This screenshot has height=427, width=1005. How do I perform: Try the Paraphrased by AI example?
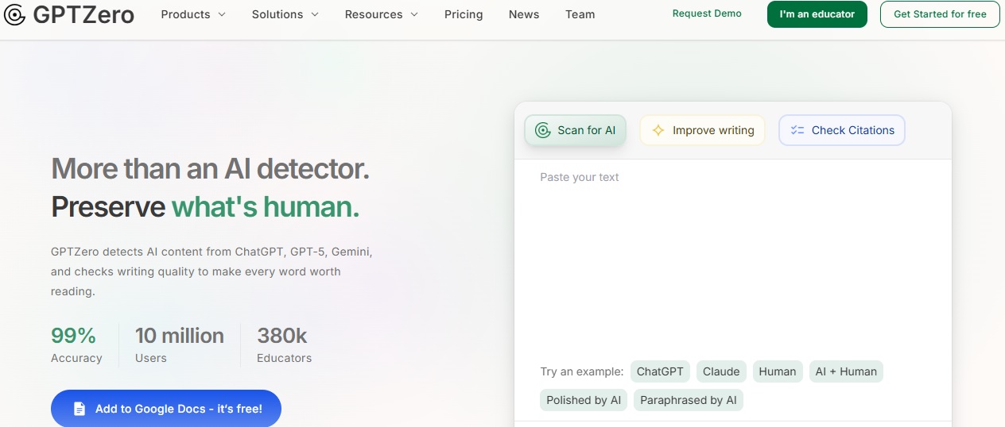click(x=689, y=400)
